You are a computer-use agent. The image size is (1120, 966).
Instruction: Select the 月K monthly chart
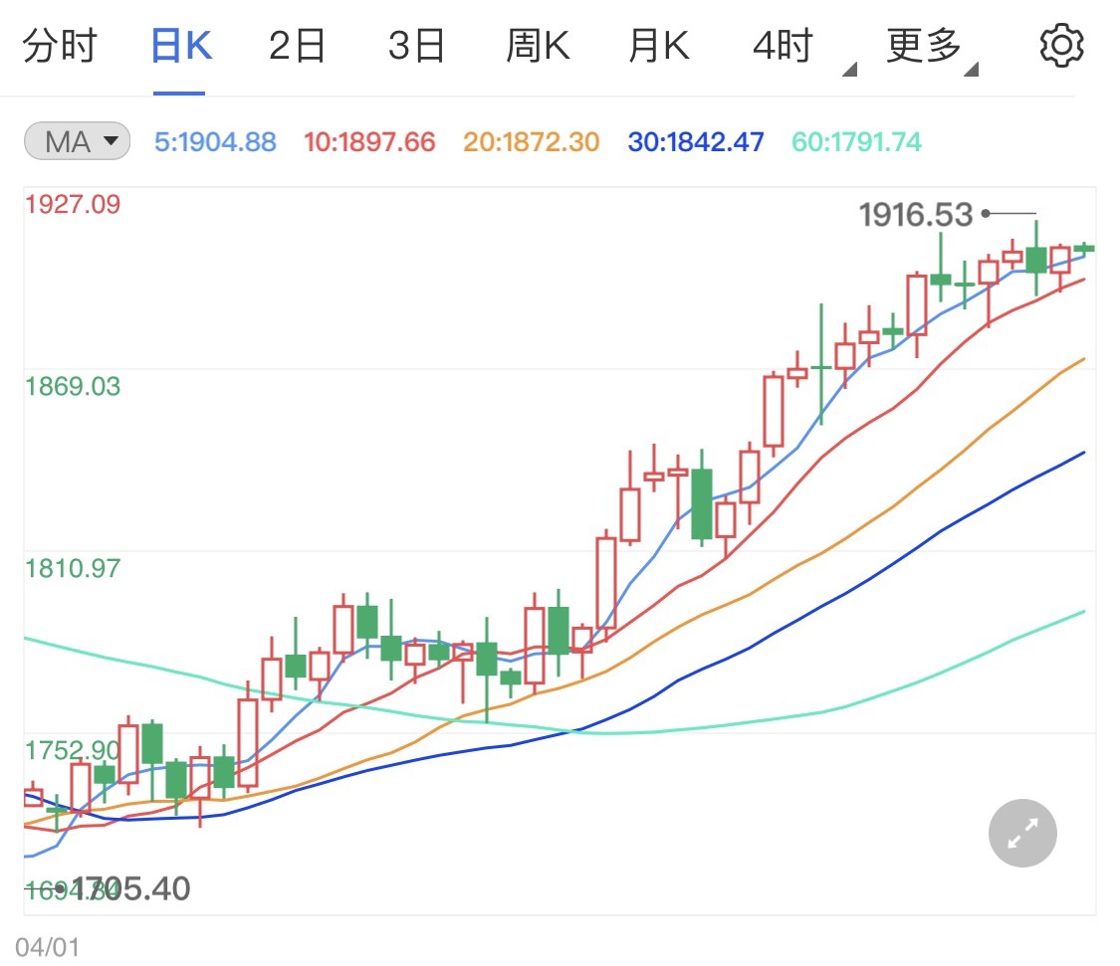[657, 44]
